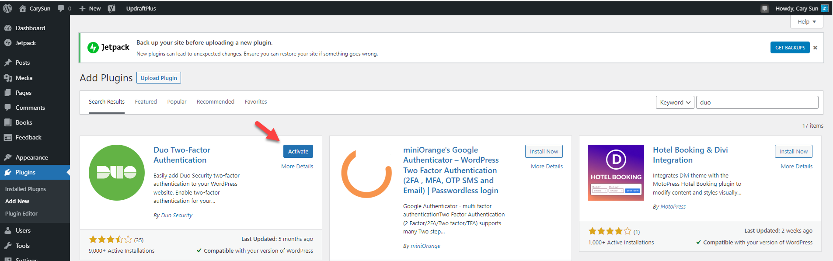Click the plugin search field containing duo
The image size is (833, 261).
click(757, 102)
